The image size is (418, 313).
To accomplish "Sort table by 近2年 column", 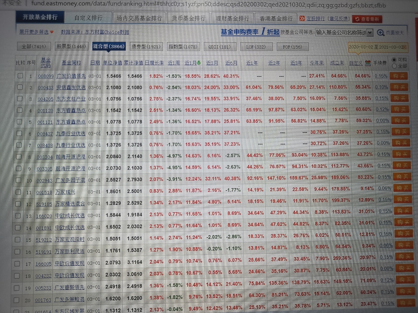I will pos(274,63).
